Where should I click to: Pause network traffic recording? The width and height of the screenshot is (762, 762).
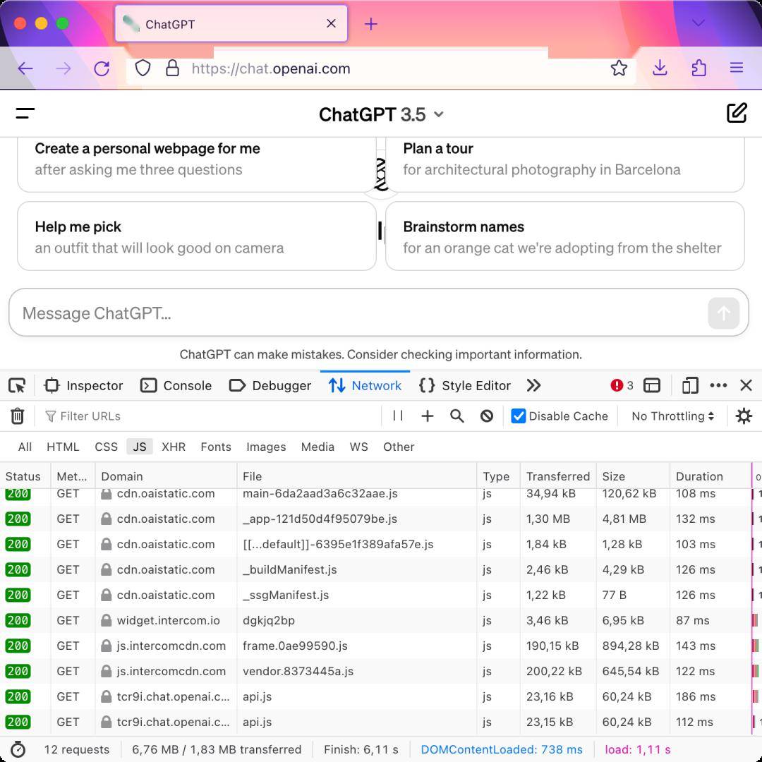(x=397, y=416)
